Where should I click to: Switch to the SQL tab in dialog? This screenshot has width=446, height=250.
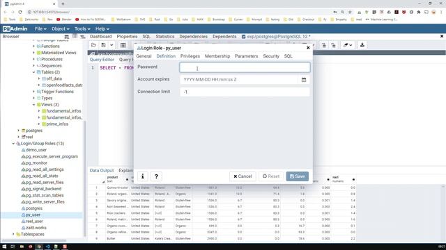288,56
